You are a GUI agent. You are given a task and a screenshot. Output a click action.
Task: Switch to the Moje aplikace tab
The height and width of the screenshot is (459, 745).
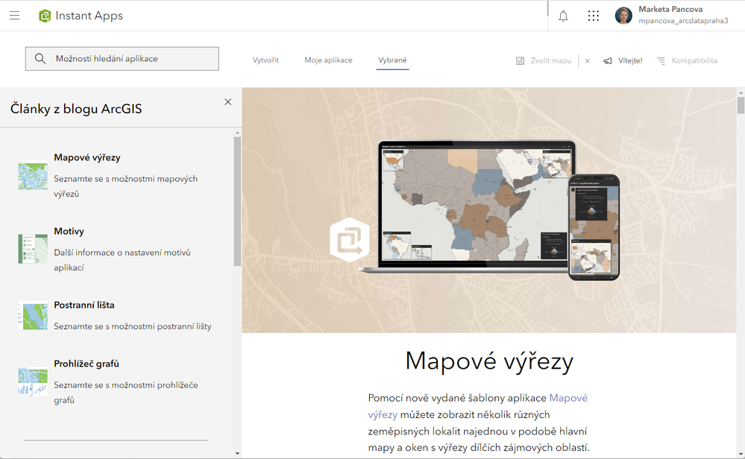(328, 60)
